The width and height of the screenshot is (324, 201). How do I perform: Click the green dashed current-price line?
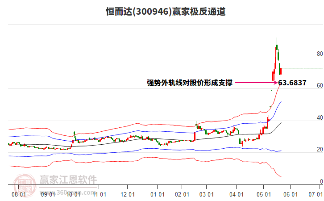click(302, 68)
